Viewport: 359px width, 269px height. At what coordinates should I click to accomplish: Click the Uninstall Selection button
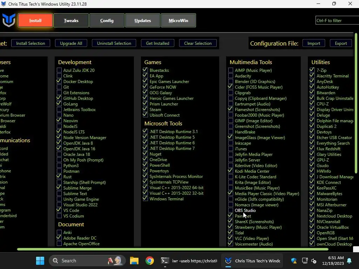(114, 43)
